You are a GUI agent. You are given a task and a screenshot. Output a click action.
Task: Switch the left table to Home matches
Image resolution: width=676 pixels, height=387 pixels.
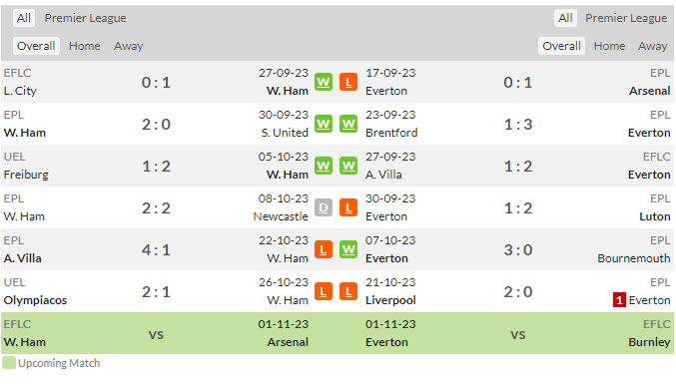point(85,46)
